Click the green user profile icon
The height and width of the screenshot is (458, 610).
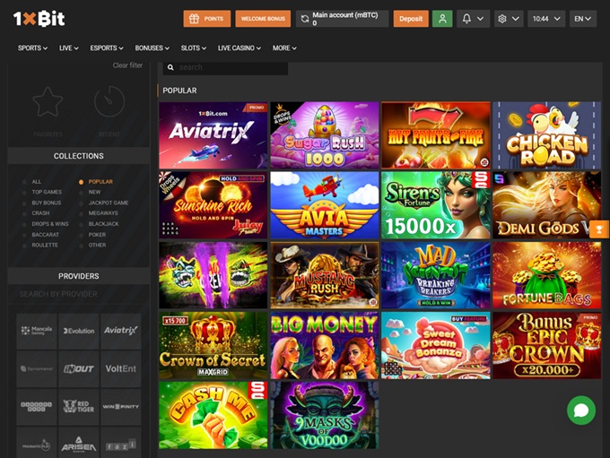tap(441, 18)
